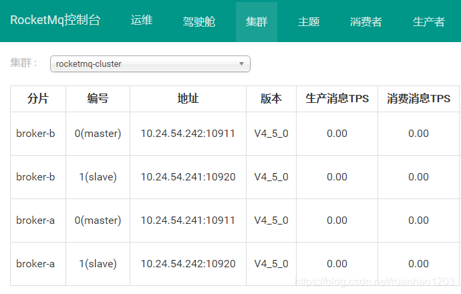
Task: Click the 编号 column header
Action: point(98,98)
